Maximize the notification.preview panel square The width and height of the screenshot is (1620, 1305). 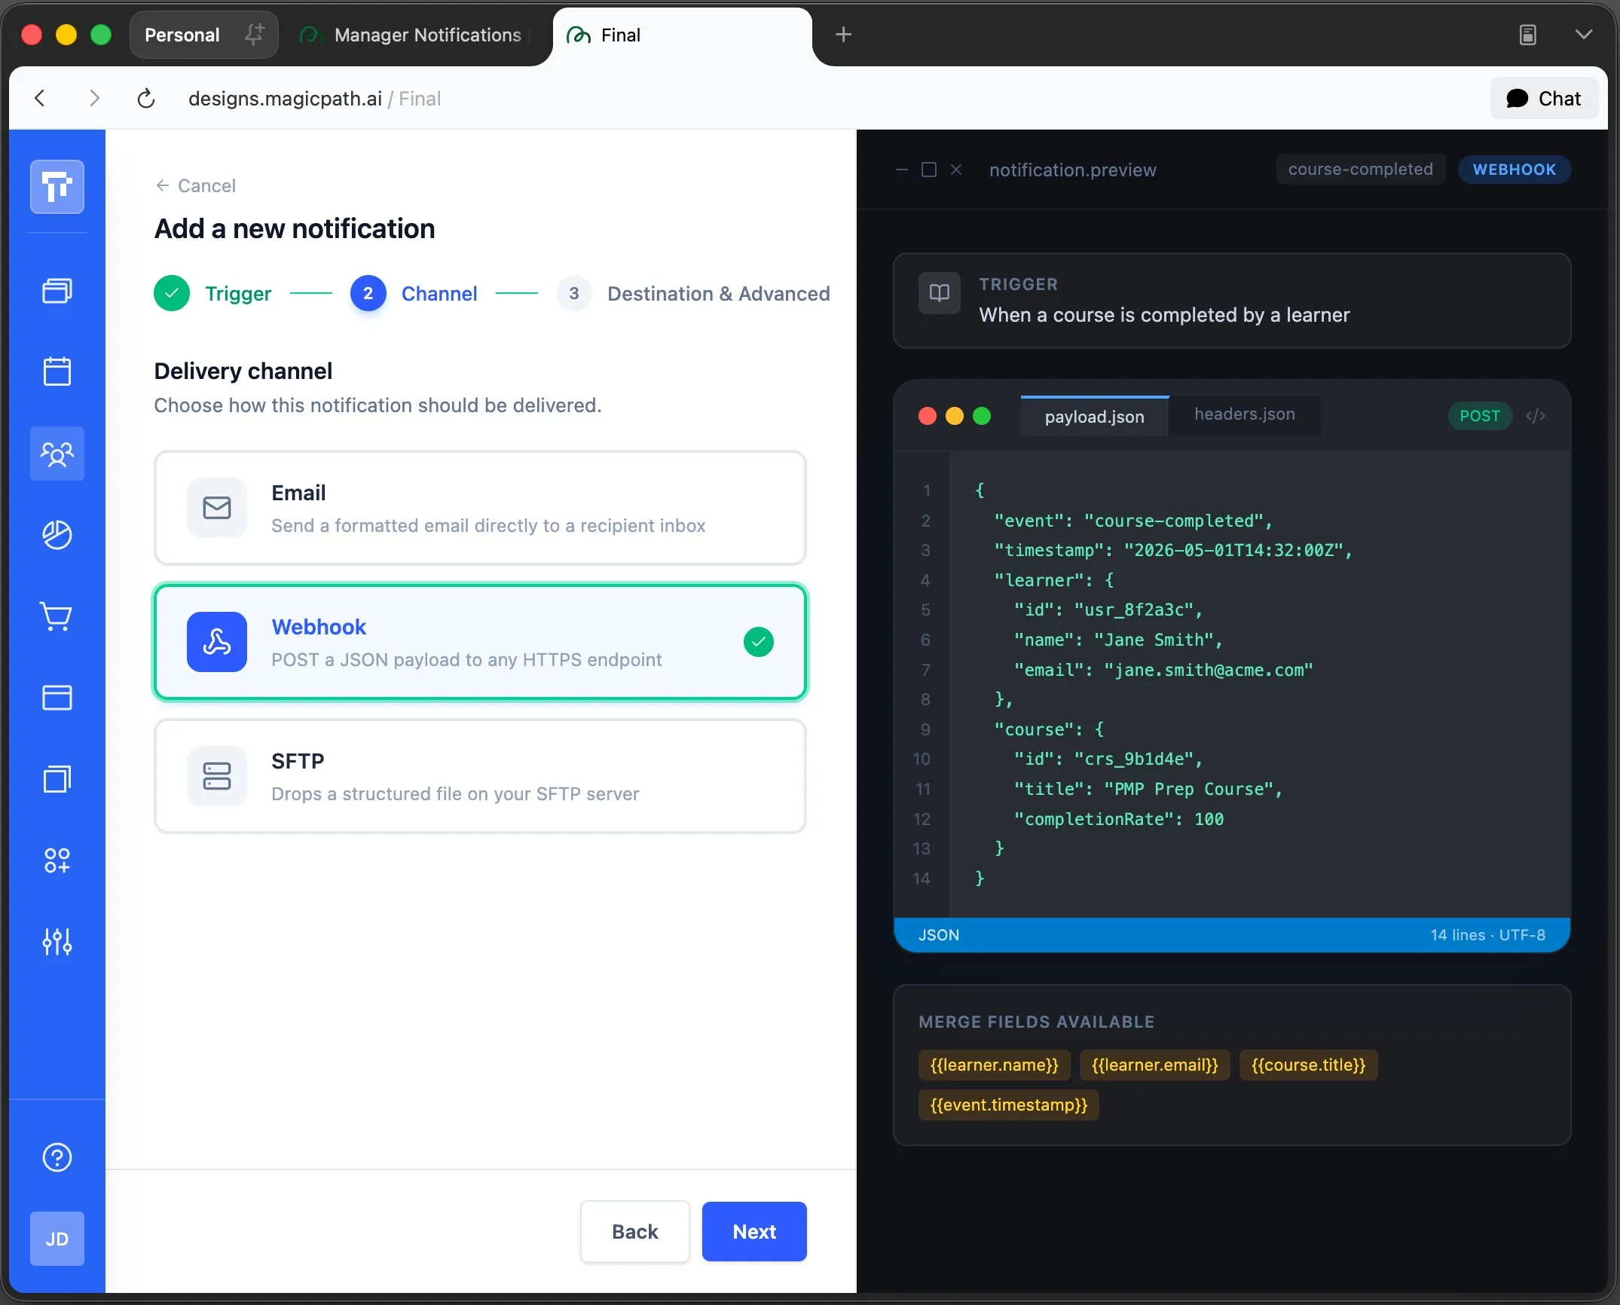tap(929, 170)
